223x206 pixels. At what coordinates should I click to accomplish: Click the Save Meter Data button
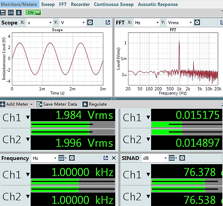tap(57, 104)
